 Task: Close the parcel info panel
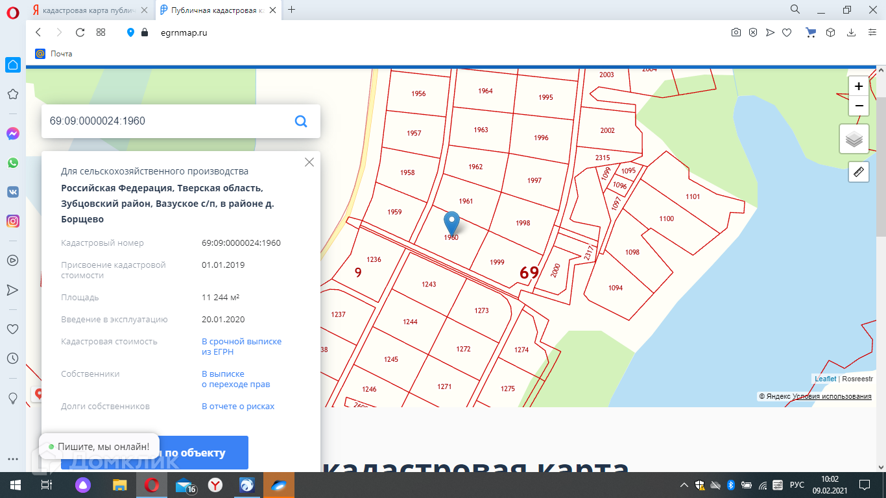(309, 162)
